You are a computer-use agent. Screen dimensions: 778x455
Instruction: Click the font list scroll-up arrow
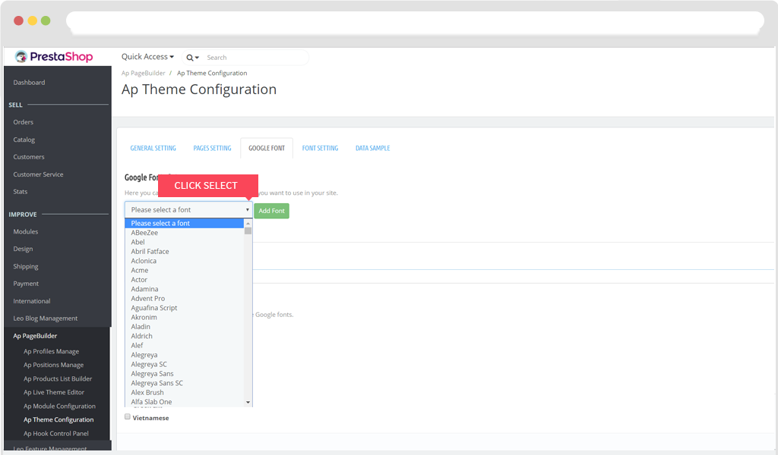[x=248, y=223]
